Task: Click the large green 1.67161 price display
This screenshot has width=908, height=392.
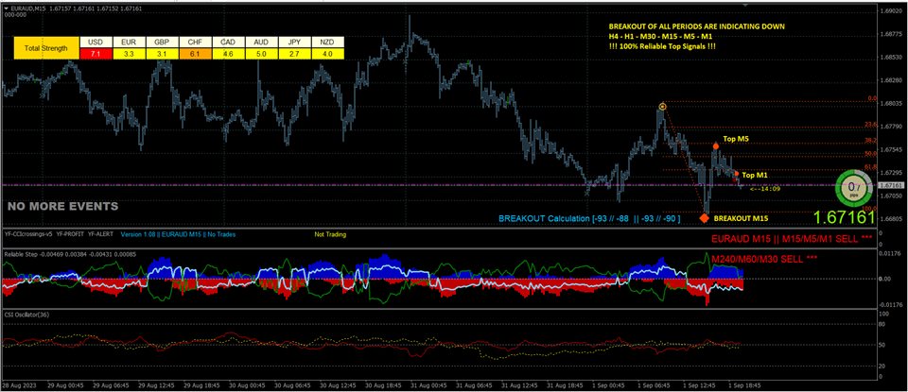Action: coord(843,217)
